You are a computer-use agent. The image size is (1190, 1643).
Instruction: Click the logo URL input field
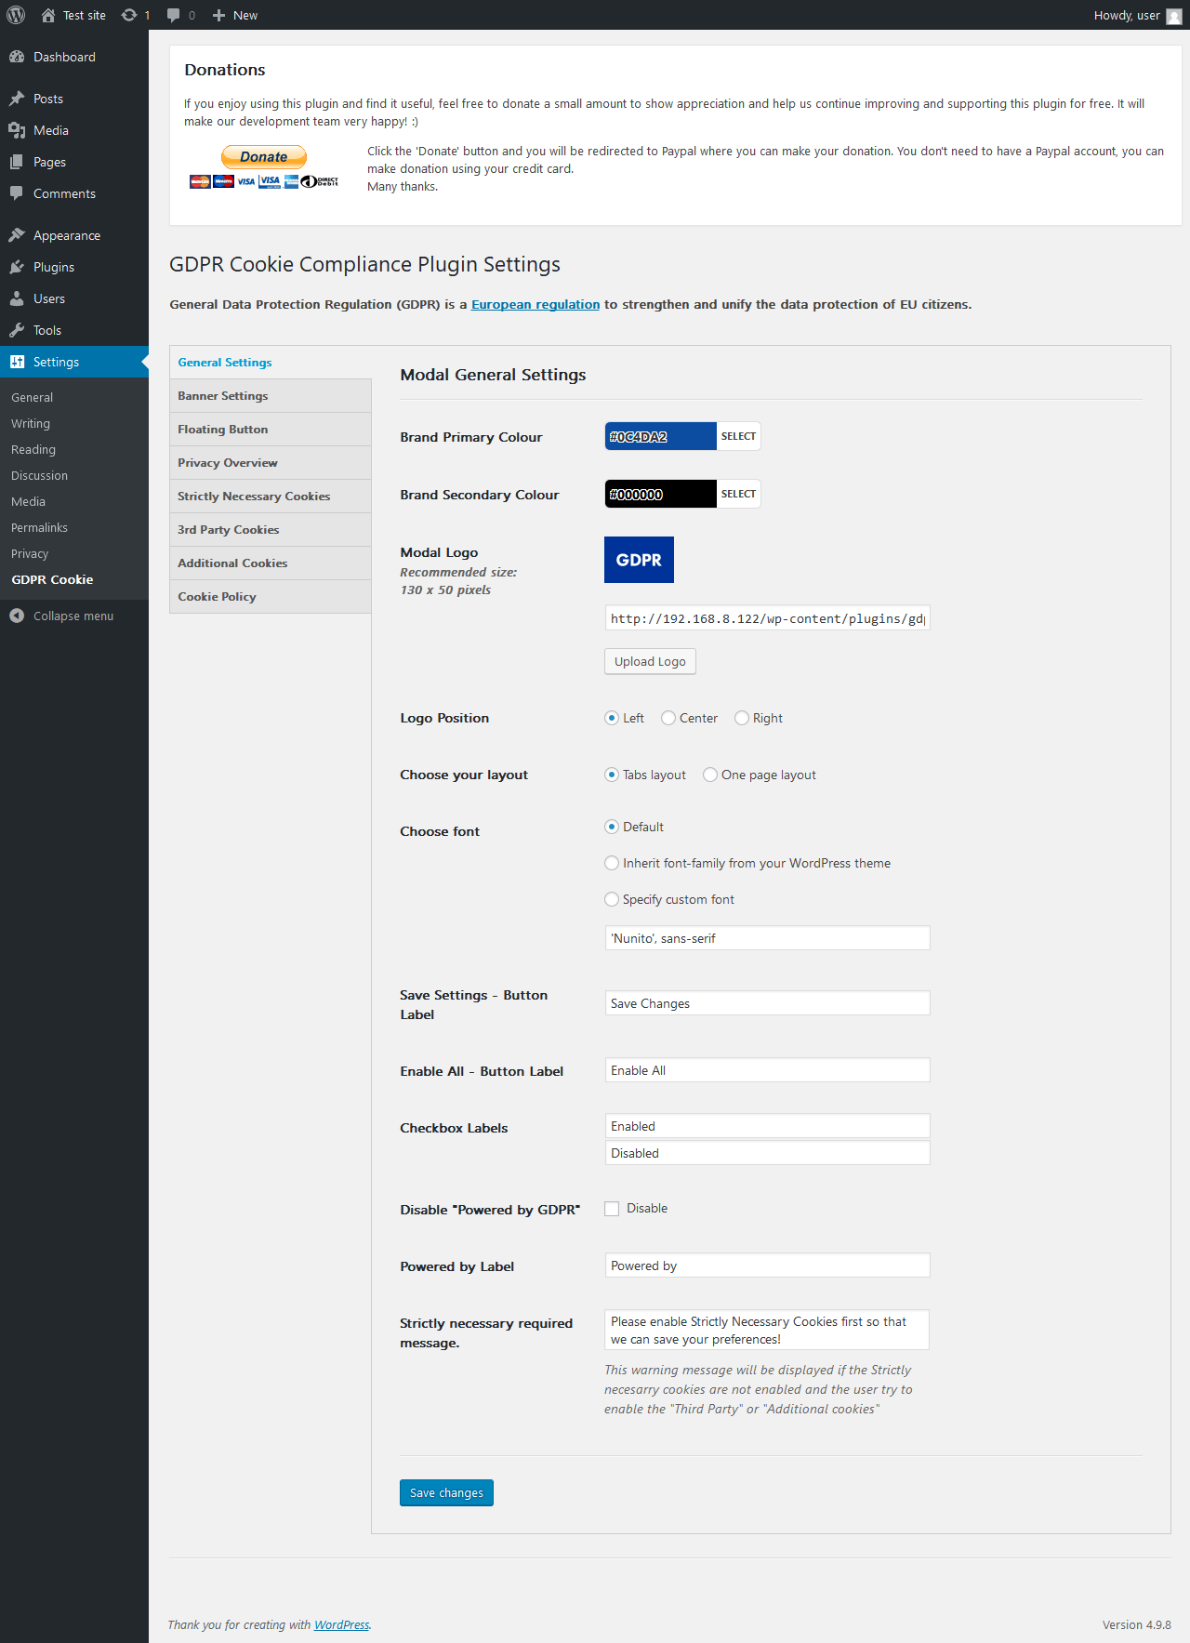767,618
